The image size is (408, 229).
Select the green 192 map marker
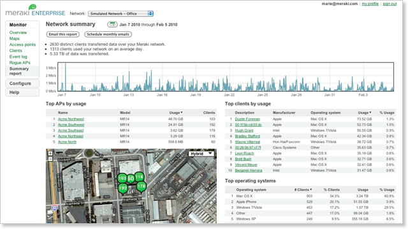123,189
